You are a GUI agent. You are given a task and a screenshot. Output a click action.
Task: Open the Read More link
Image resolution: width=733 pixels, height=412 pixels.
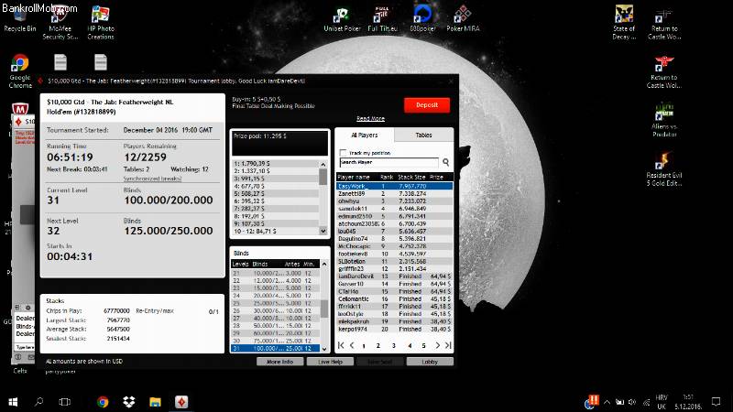point(370,119)
